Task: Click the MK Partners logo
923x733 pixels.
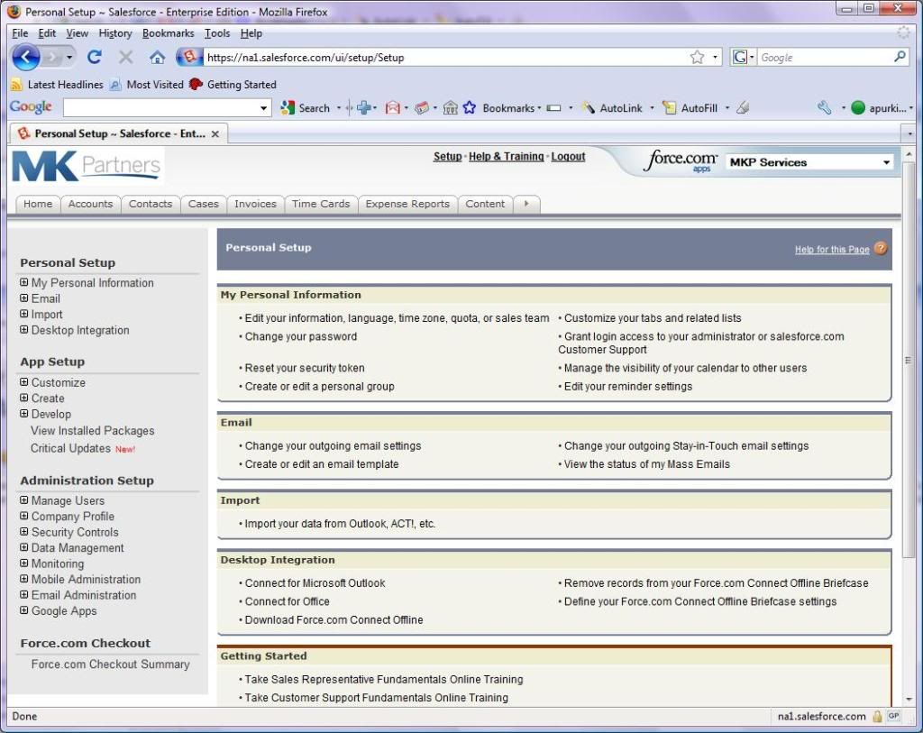Action: pos(87,167)
